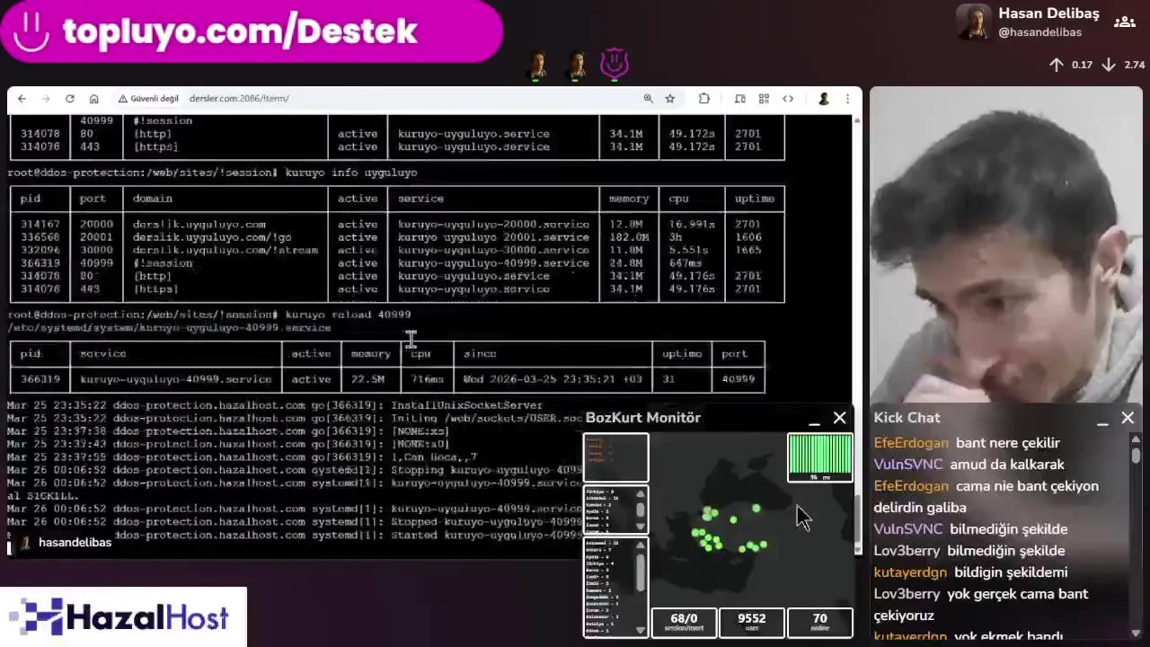
Task: Close the BozKurt Monitör panel
Action: (839, 418)
